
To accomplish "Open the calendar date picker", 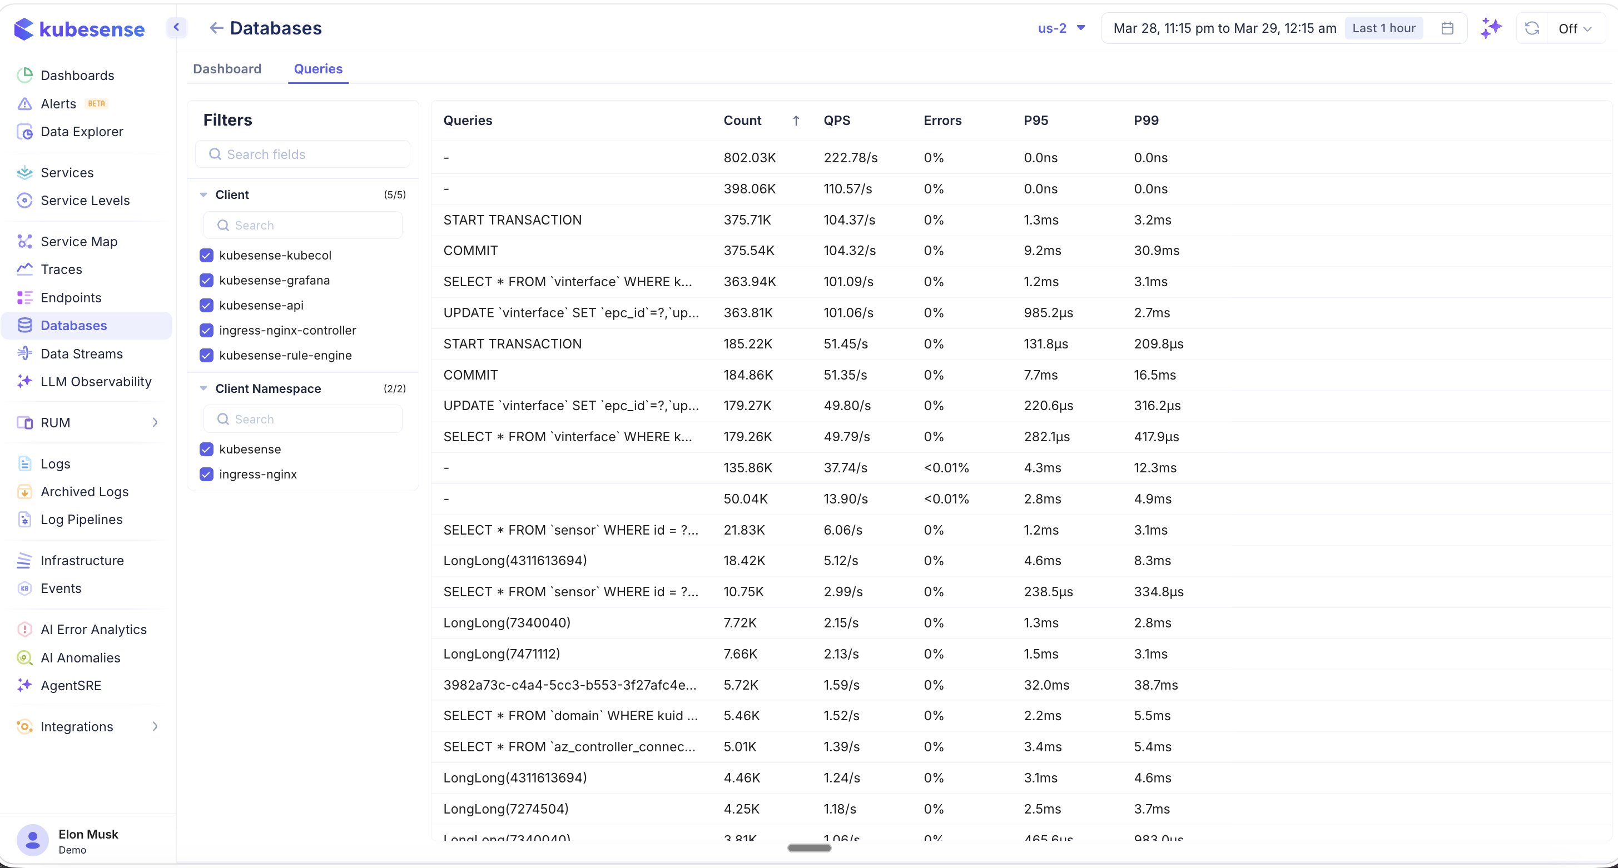I will (x=1447, y=28).
